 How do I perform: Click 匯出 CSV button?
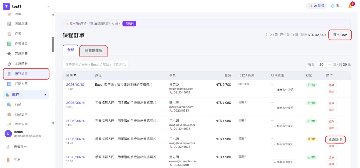click(340, 35)
